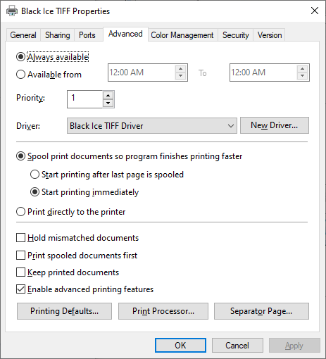Click the New Driver... button
Viewport: 326px width, 359px height.
pyautogui.click(x=275, y=125)
